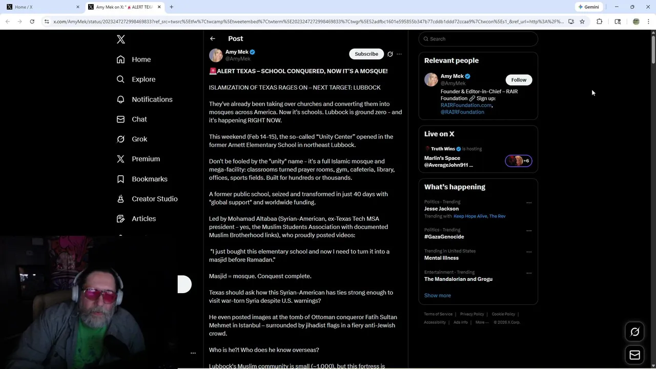The image size is (656, 369).
Task: Open the Chrome profile avatar
Action: (636, 22)
